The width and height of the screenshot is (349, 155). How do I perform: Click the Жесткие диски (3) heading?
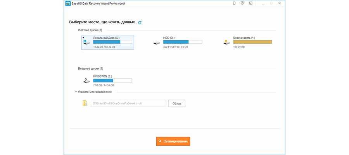90,30
